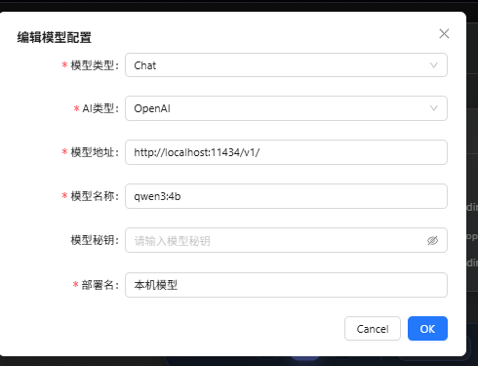The height and width of the screenshot is (366, 478).
Task: Close the 编辑模型配置 dialog with X
Action: 444,33
